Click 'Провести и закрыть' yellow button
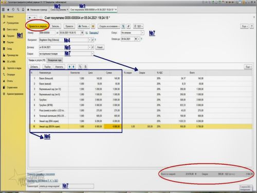257x193 pixels. [38, 26]
